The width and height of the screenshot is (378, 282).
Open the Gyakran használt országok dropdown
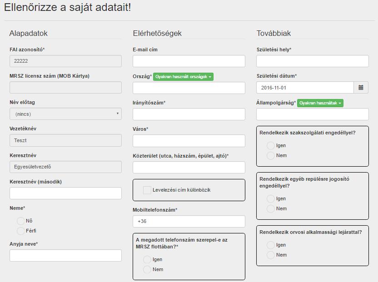[183, 77]
